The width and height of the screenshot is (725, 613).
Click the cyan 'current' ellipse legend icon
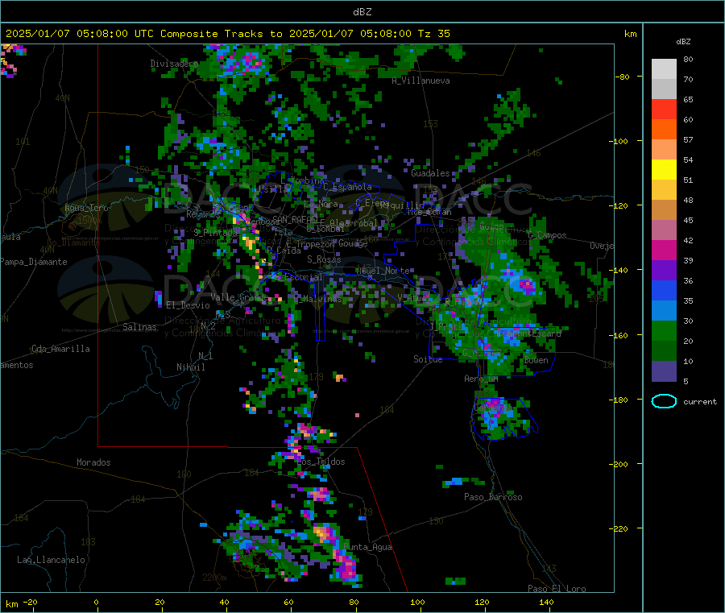(x=664, y=401)
